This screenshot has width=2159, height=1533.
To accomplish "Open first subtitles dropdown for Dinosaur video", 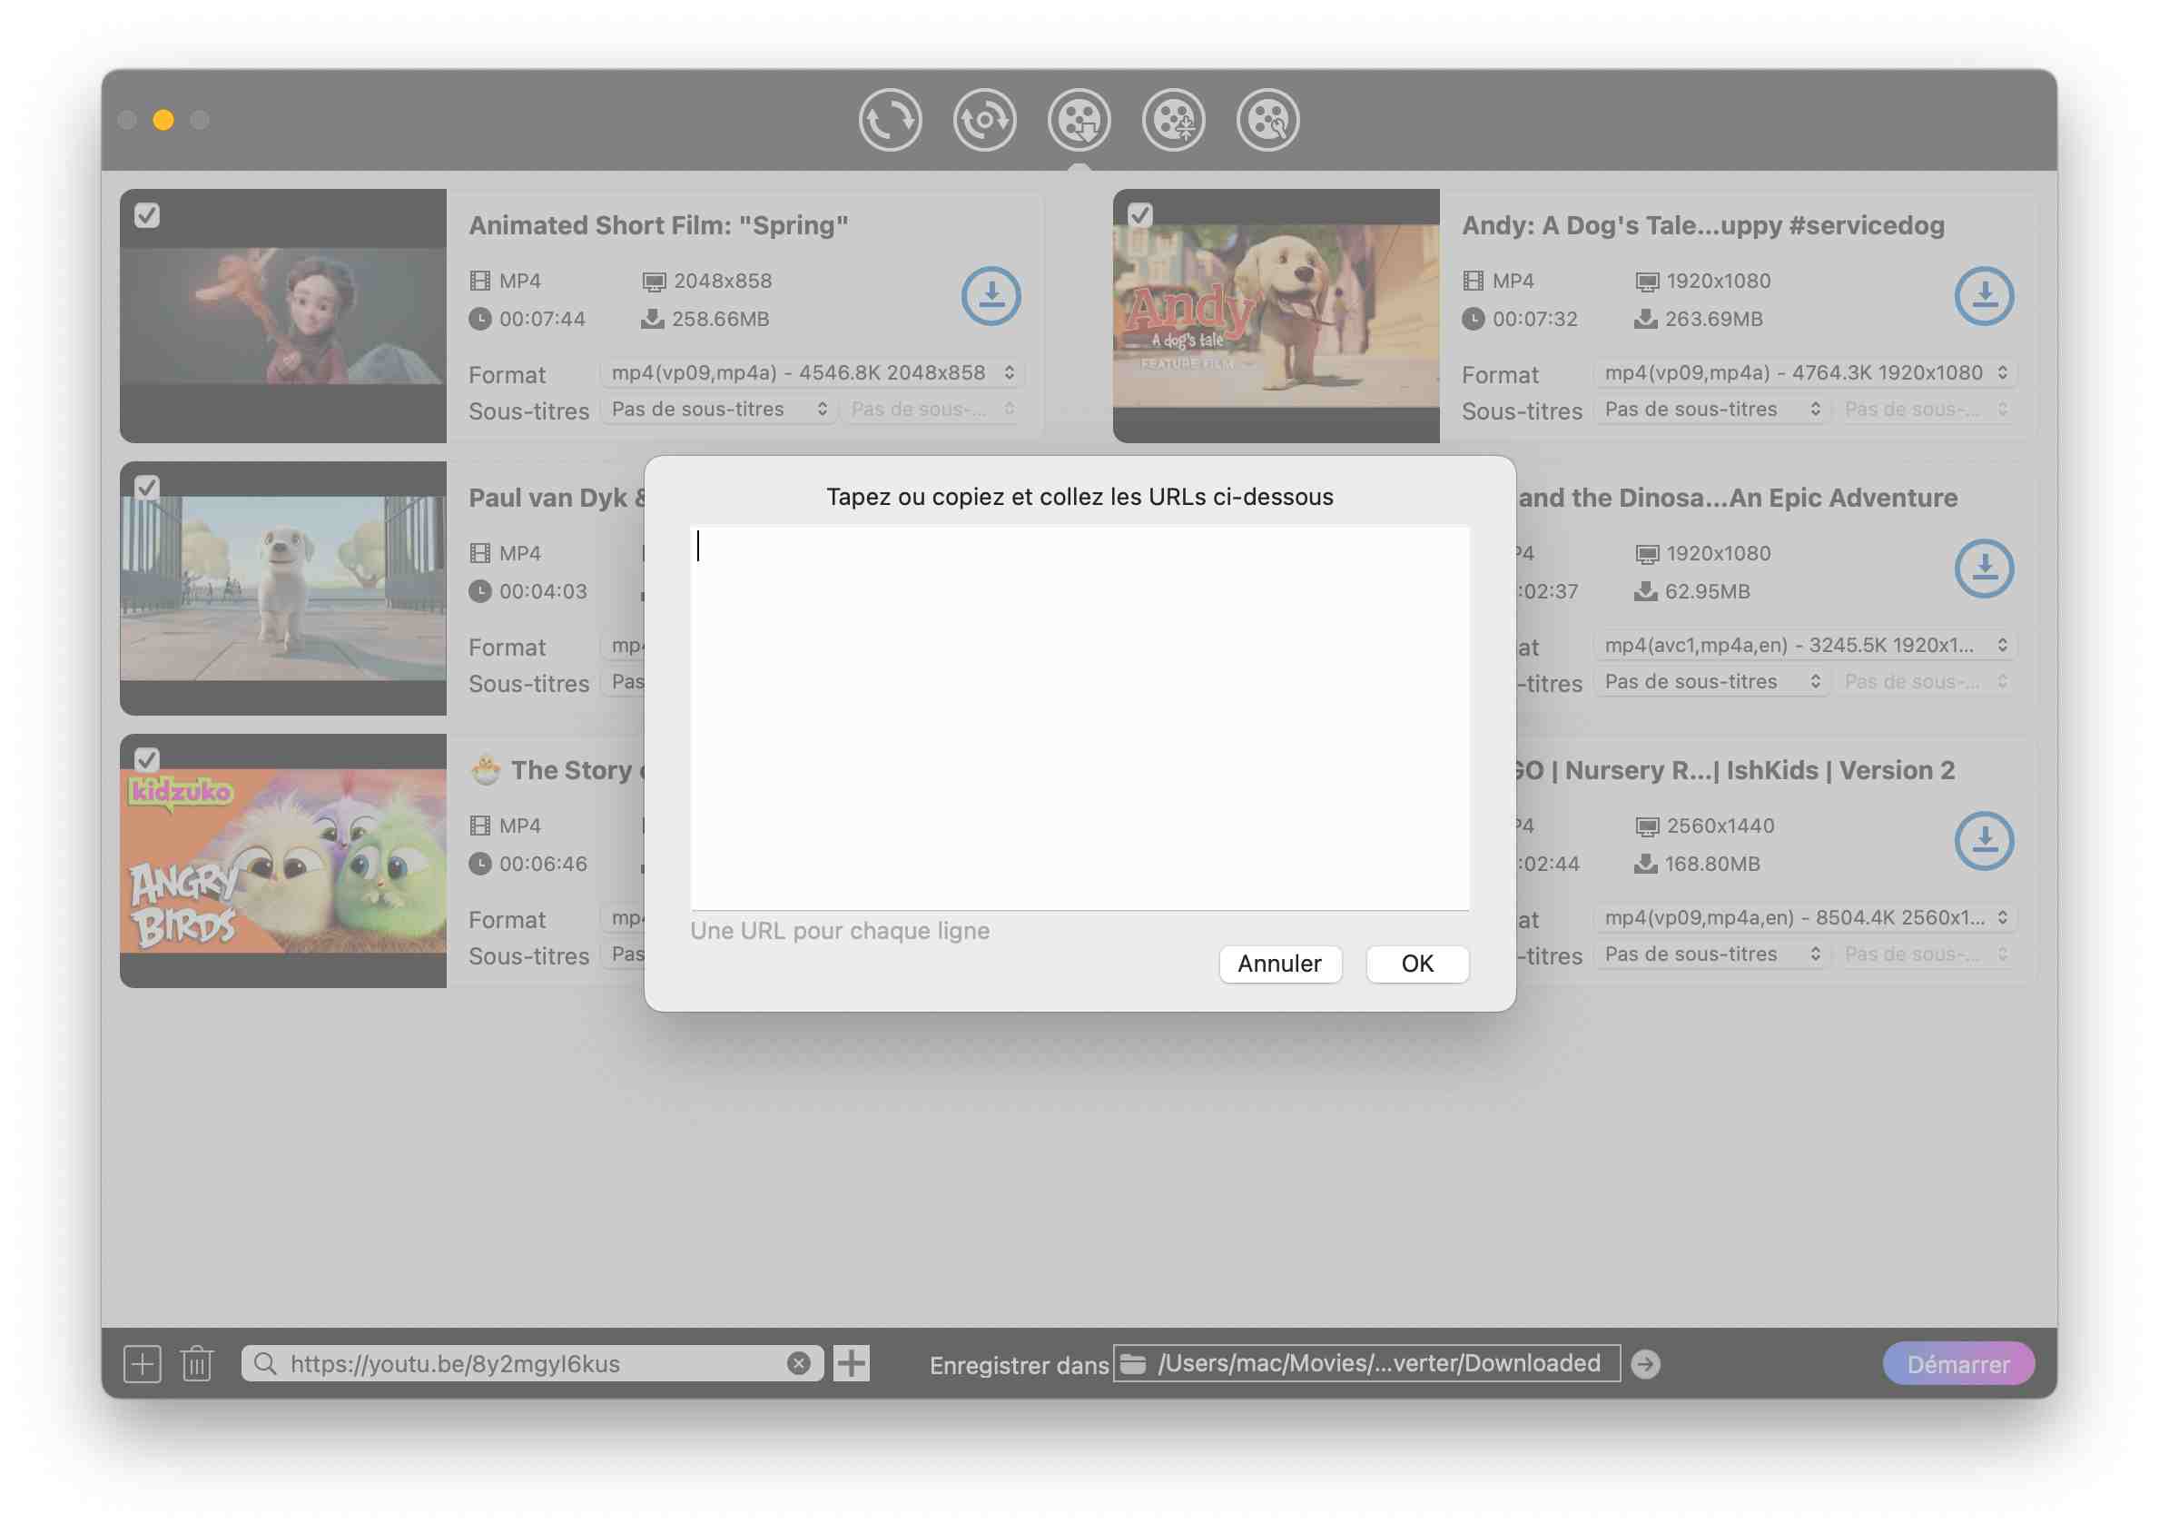I will 1711,681.
